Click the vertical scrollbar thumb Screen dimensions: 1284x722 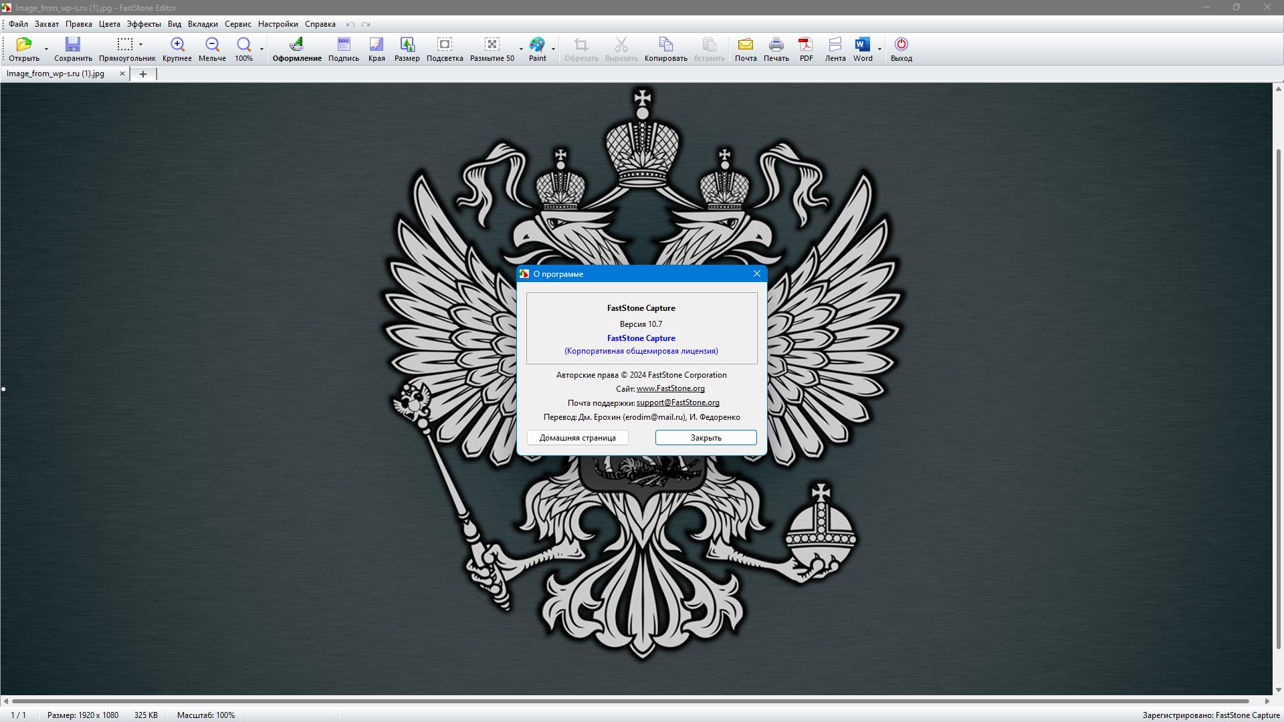point(1278,399)
